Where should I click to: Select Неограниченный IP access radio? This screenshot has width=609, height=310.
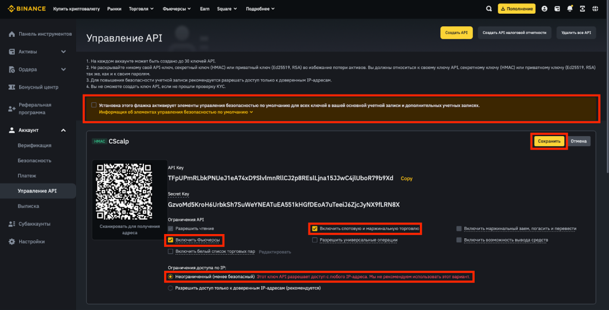coord(170,277)
